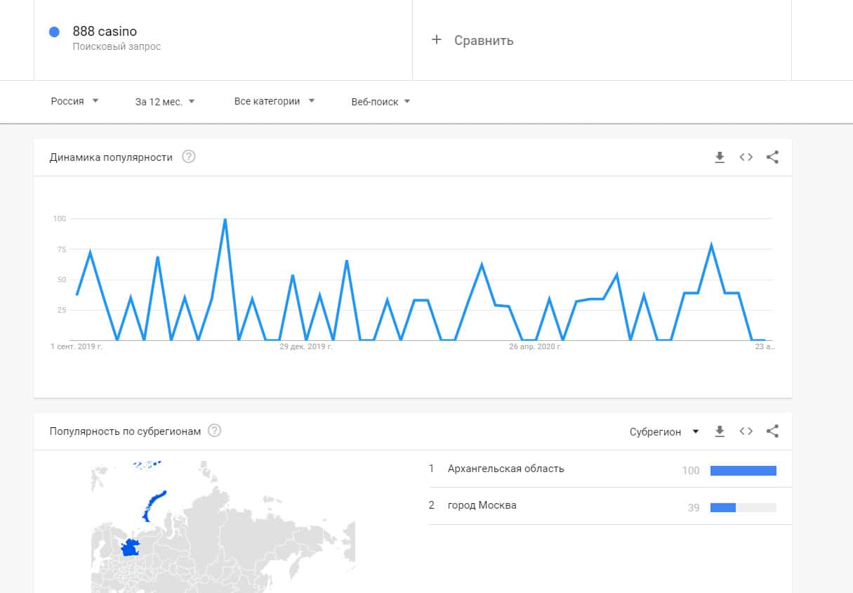Share the subregion popularity panel
Screen dimensions: 853x593
coord(772,431)
